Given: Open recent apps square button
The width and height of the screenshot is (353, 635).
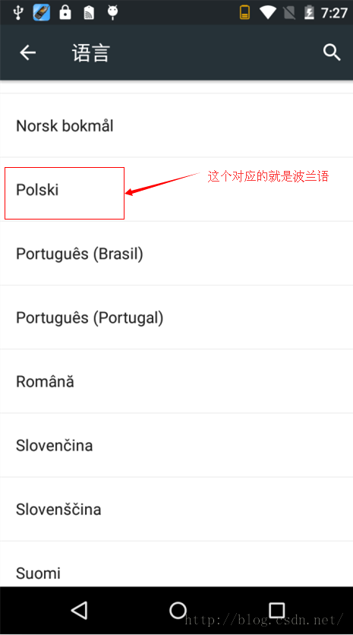Looking at the screenshot, I should click(x=277, y=610).
